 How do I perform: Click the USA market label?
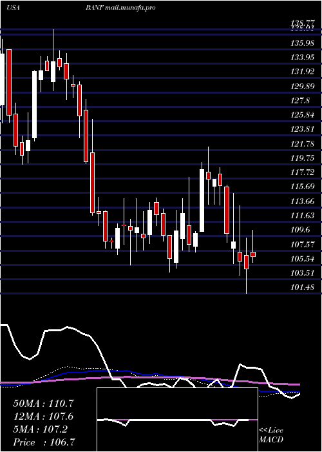tap(13, 8)
